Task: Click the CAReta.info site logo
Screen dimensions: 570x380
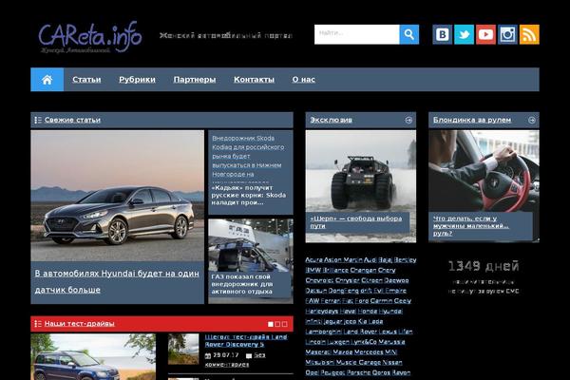Action: [90, 37]
